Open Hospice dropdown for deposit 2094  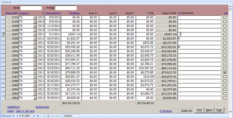(35, 47)
